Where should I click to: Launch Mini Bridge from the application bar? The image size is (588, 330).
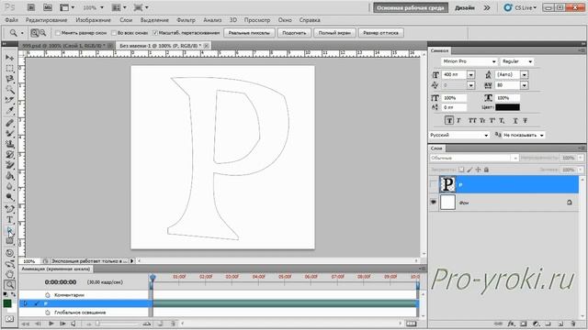click(48, 7)
